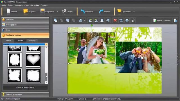This screenshot has width=180, height=101.
Task: Click status text Проект: Новый проект
Action: pyautogui.click(x=10, y=99)
